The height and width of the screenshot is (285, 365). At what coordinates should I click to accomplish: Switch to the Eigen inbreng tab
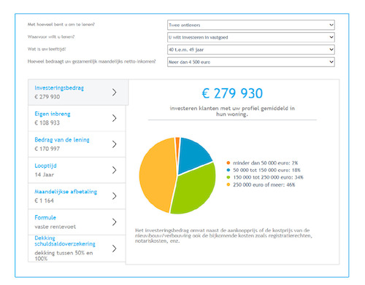click(x=77, y=118)
